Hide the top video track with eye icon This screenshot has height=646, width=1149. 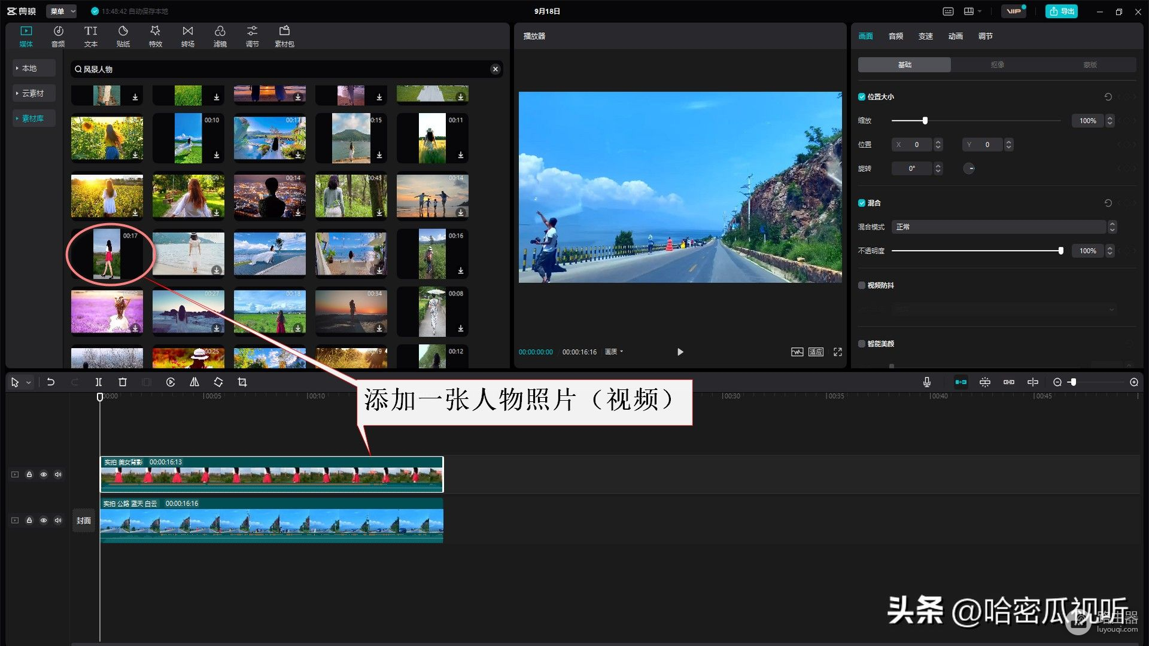pyautogui.click(x=44, y=474)
